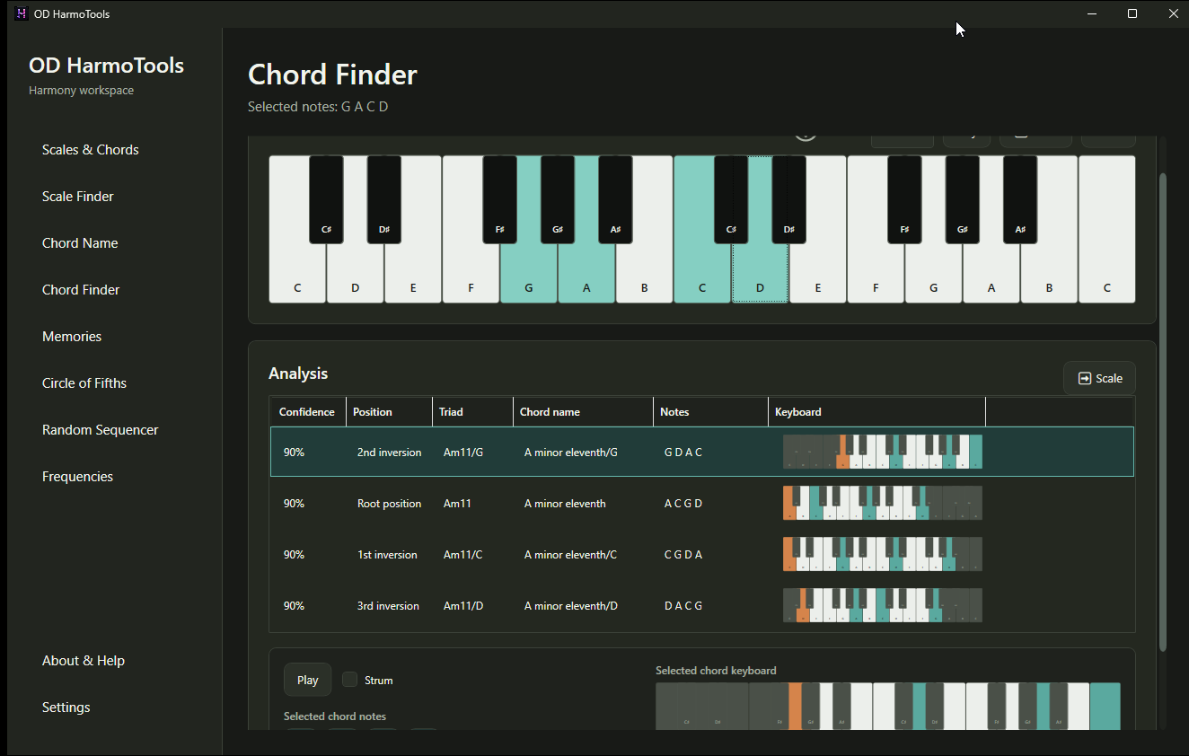Click the Position column header
The width and height of the screenshot is (1189, 756).
pos(389,412)
